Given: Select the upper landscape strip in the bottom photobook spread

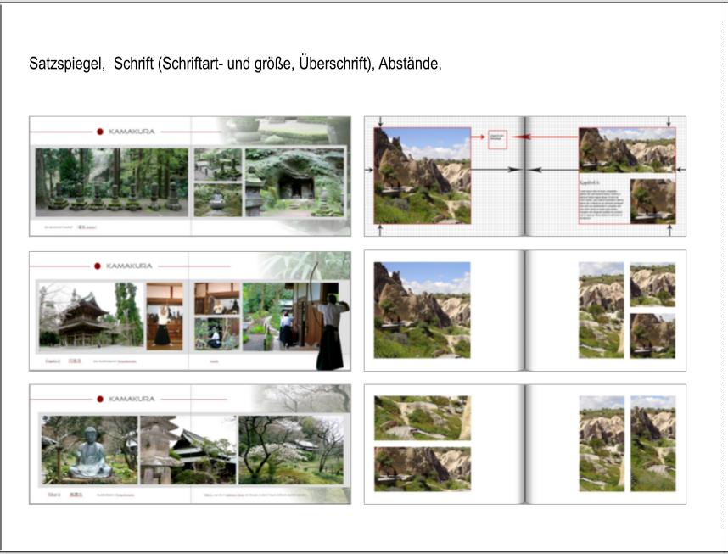Looking at the screenshot, I should click(x=423, y=418).
